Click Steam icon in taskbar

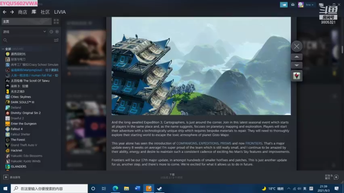160,188
